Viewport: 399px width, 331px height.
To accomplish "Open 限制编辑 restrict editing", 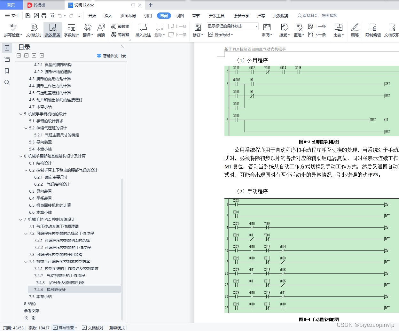I will (373, 30).
